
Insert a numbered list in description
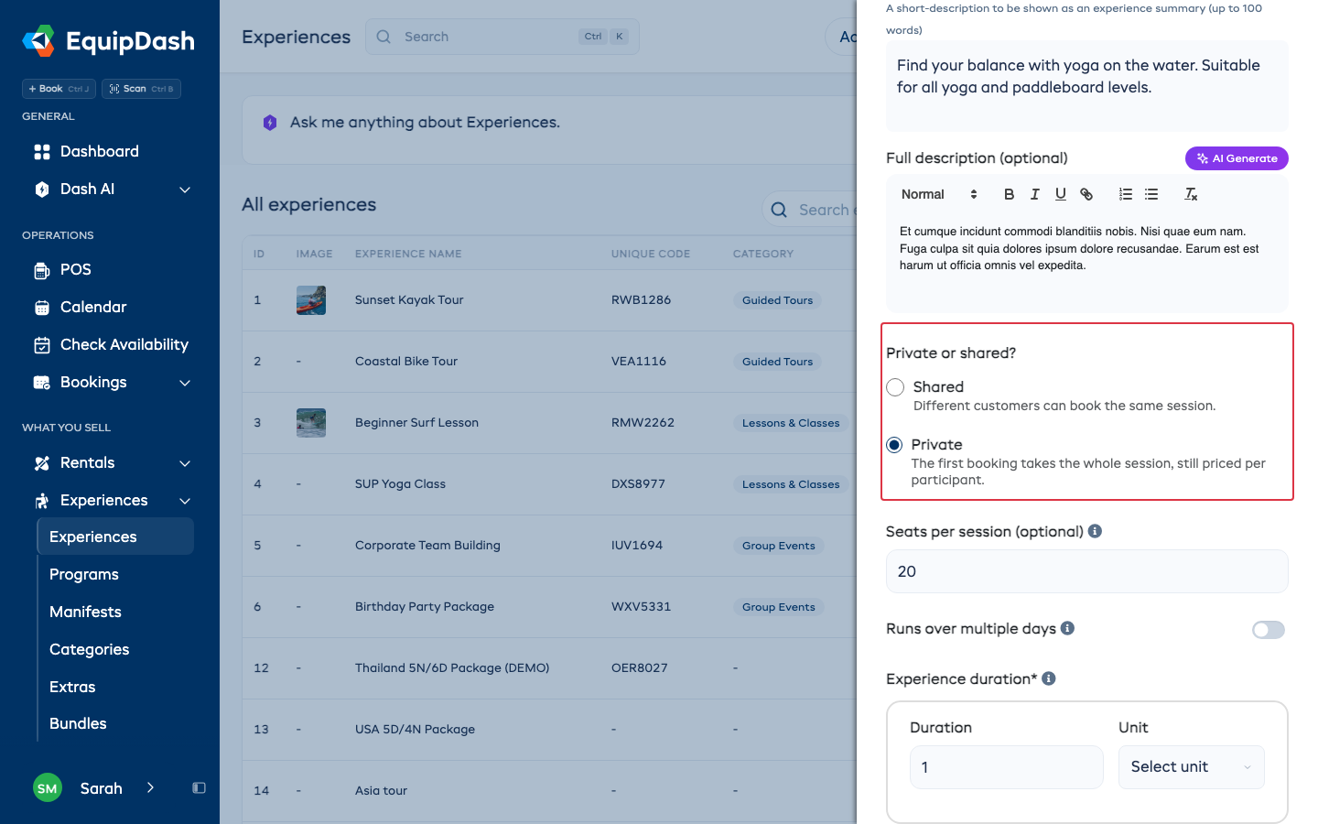(1126, 194)
